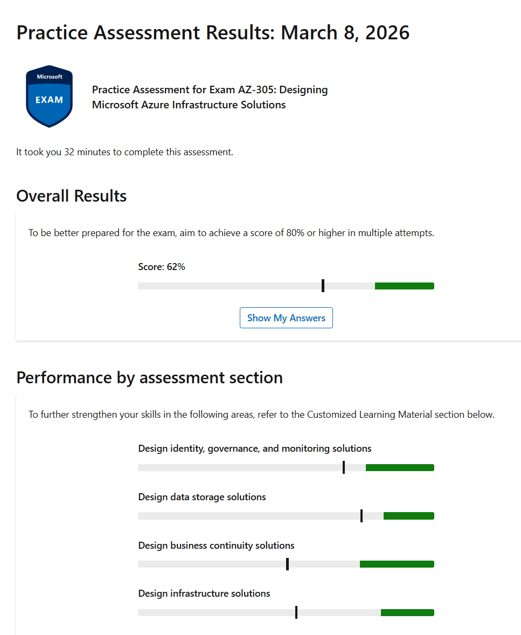Click the Microsoft EXAM badge icon
521x635 pixels.
pos(50,96)
